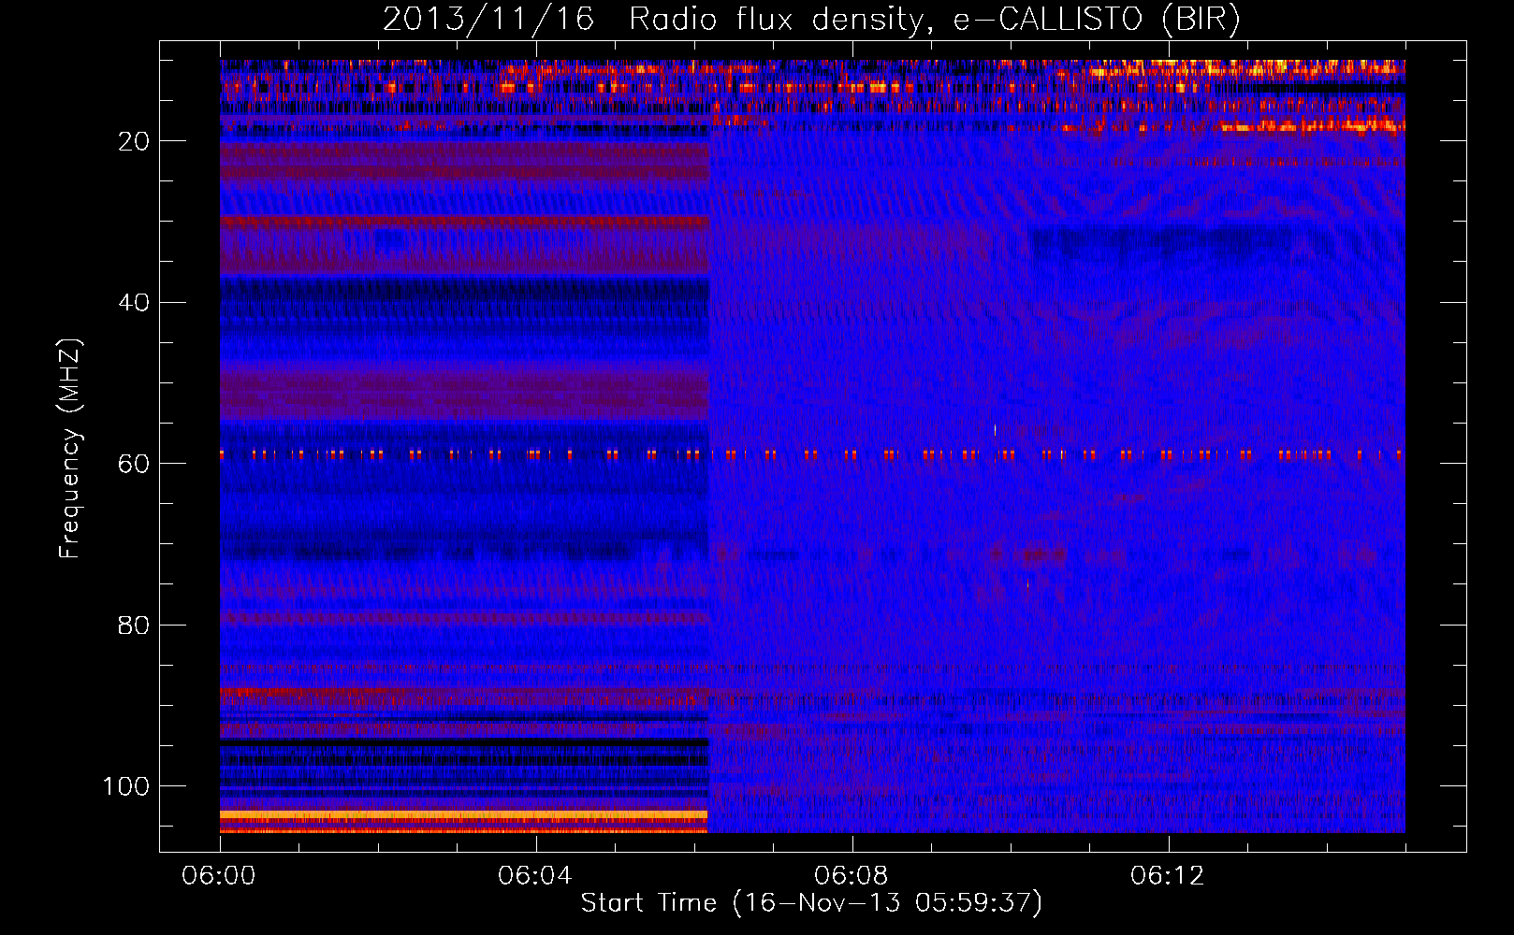Click the 80 MHz frequency tick label
1514x935 pixels.
[x=134, y=626]
